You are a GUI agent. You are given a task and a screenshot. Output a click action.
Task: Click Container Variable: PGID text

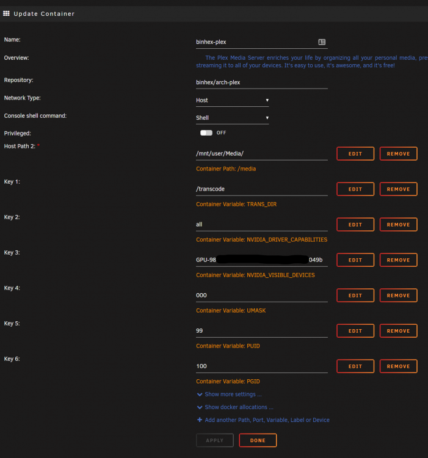click(x=228, y=382)
